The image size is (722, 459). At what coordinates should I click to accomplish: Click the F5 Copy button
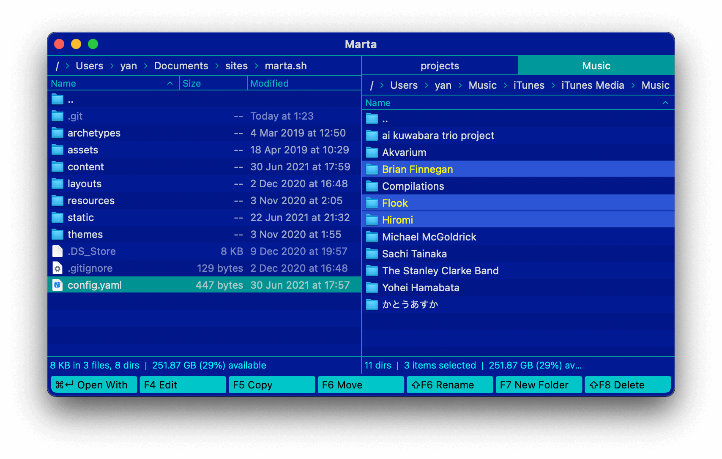[272, 385]
